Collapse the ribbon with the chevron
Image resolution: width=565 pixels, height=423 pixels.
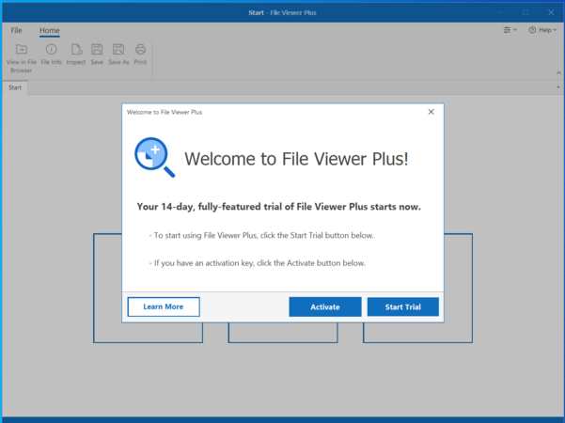[x=558, y=72]
